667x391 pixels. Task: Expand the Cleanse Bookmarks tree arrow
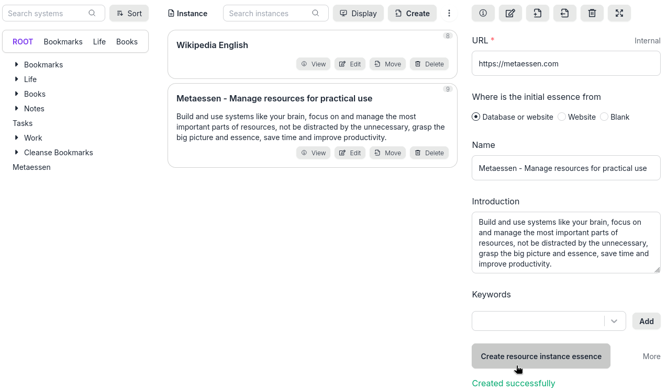tap(17, 153)
